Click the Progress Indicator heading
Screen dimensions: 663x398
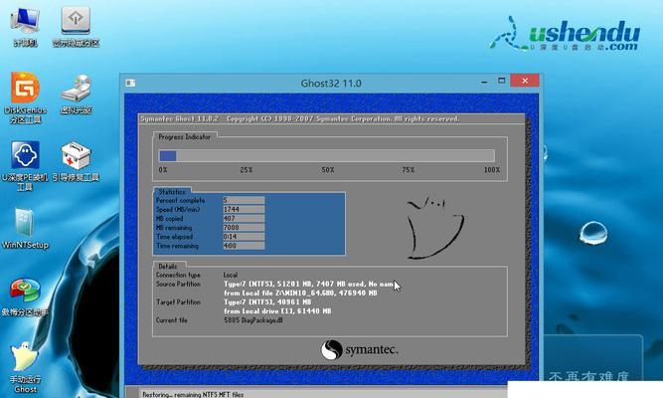click(184, 136)
